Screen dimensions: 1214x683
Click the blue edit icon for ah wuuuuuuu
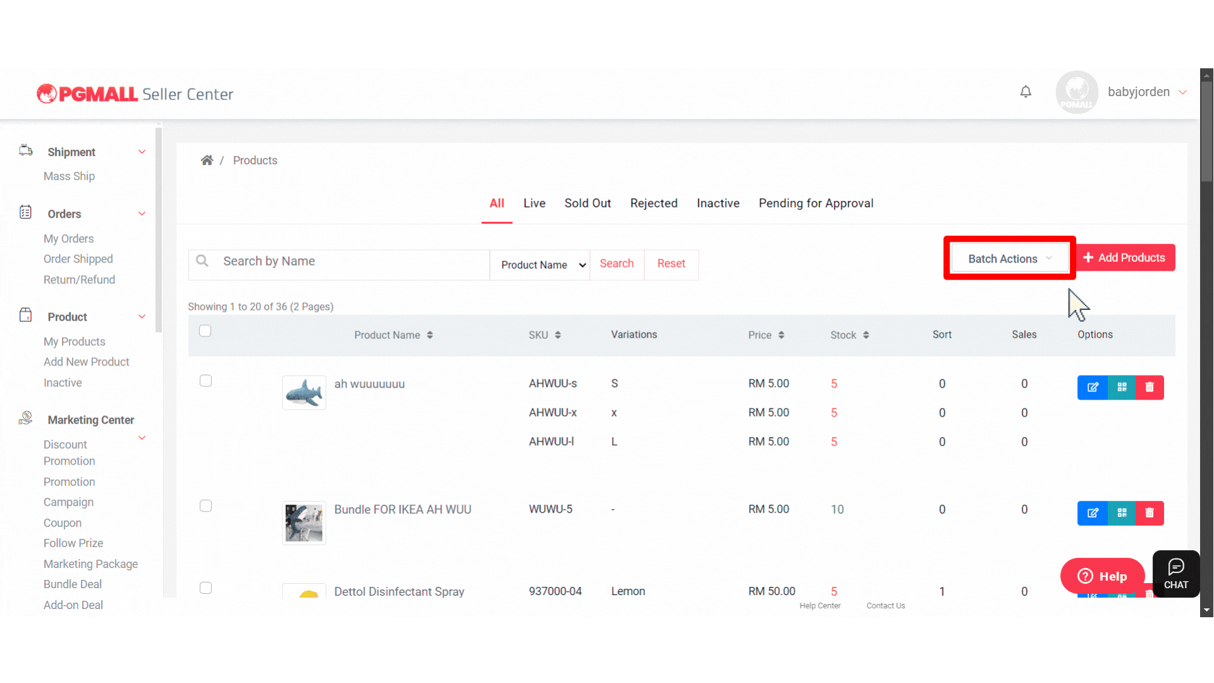pos(1093,388)
